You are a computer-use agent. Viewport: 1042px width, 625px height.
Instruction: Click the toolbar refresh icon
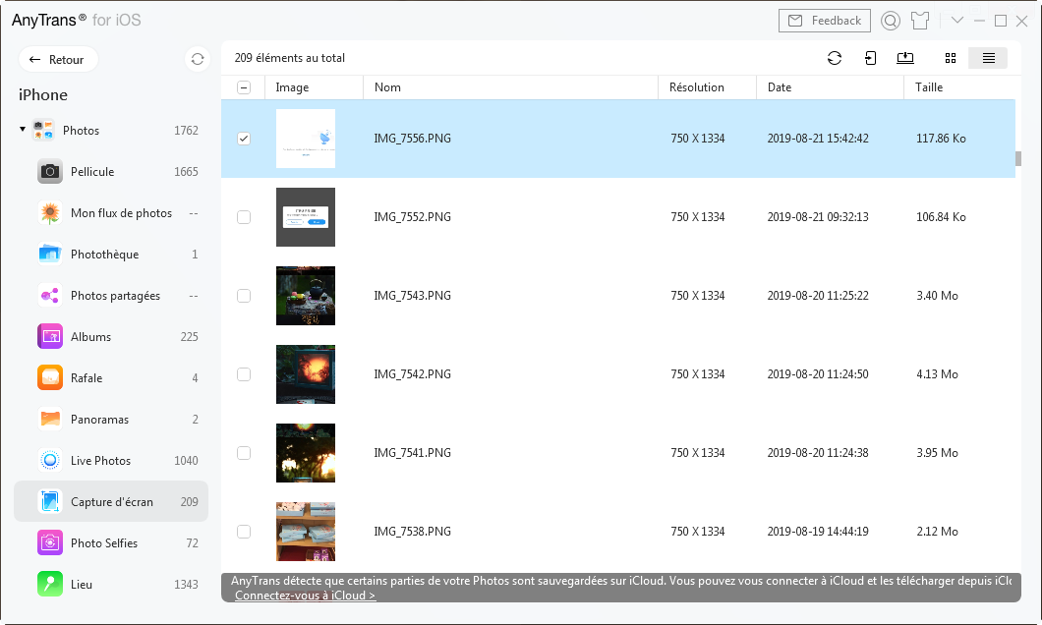(x=835, y=58)
